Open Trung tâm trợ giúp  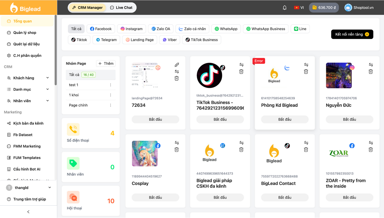tap(29, 199)
